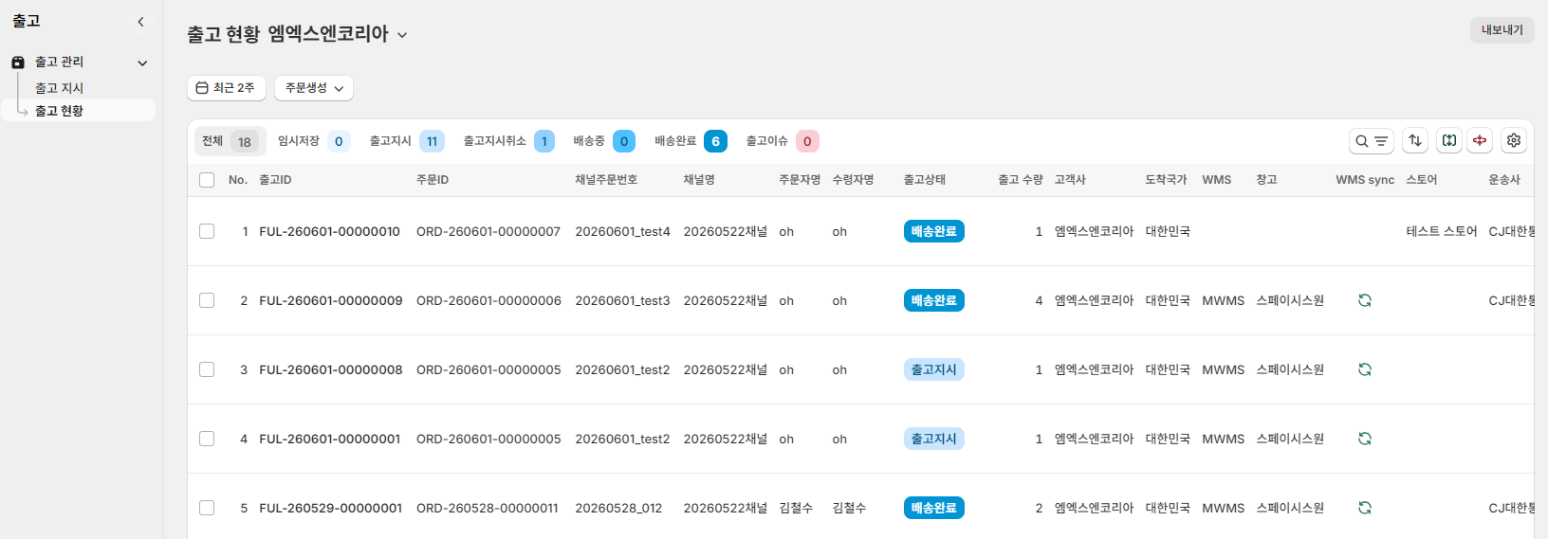
Task: Click the red collapse rows icon
Action: pyautogui.click(x=1480, y=140)
